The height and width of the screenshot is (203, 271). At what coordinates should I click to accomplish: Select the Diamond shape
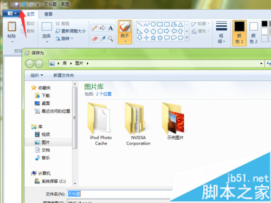pyautogui.click(x=146, y=31)
